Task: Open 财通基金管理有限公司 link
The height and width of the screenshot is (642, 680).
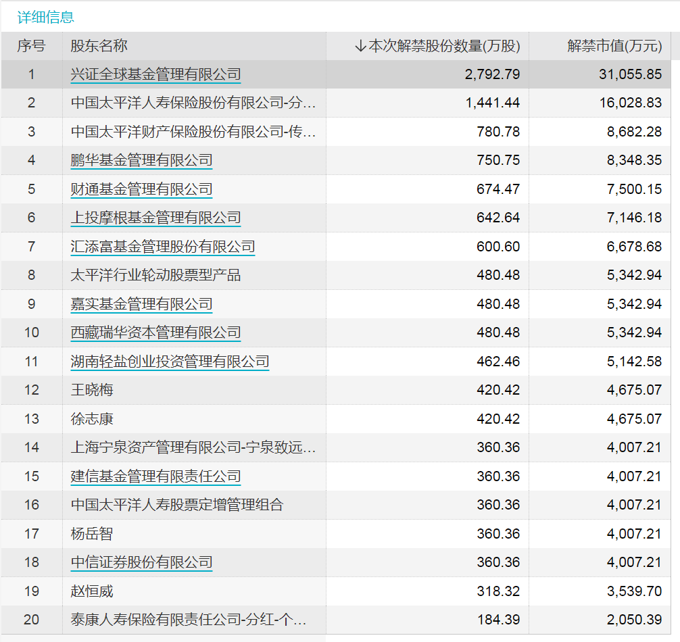Action: point(141,189)
